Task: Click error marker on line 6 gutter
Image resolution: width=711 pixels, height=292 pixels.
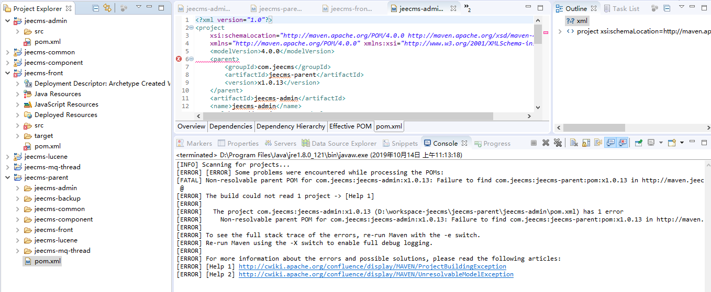Action: [179, 59]
